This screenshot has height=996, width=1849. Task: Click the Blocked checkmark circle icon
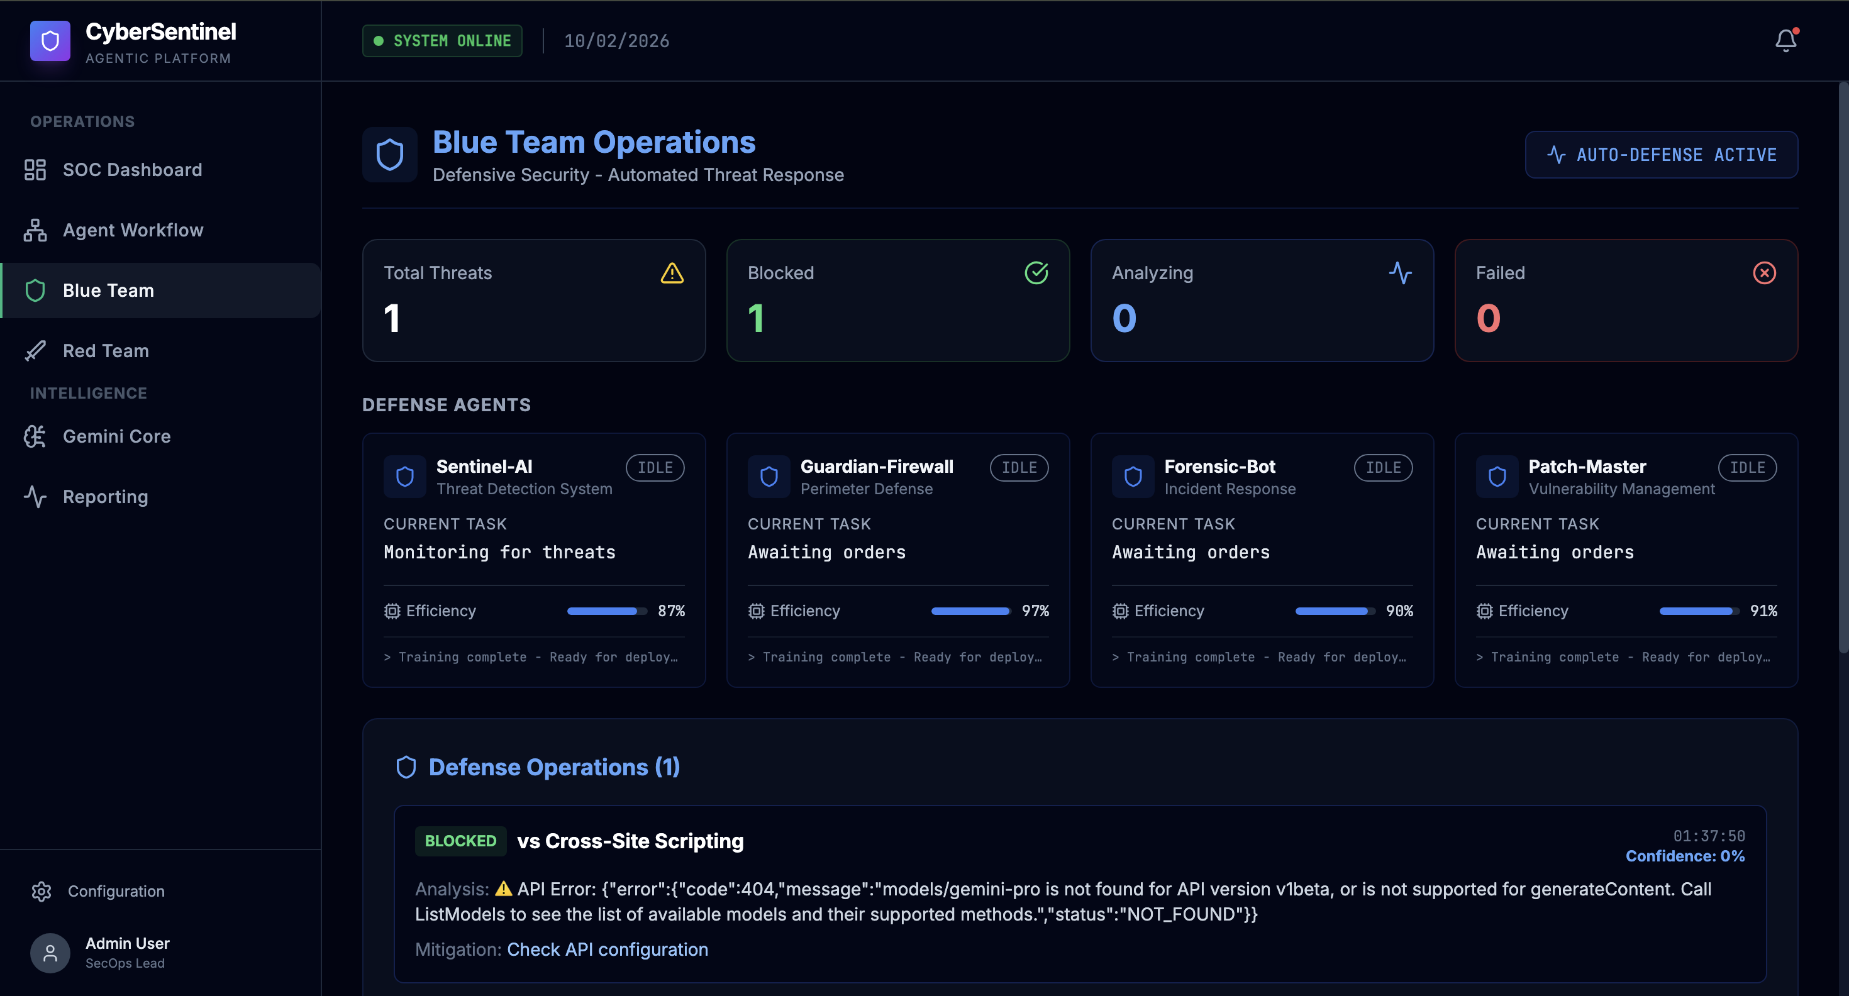pyautogui.click(x=1036, y=273)
